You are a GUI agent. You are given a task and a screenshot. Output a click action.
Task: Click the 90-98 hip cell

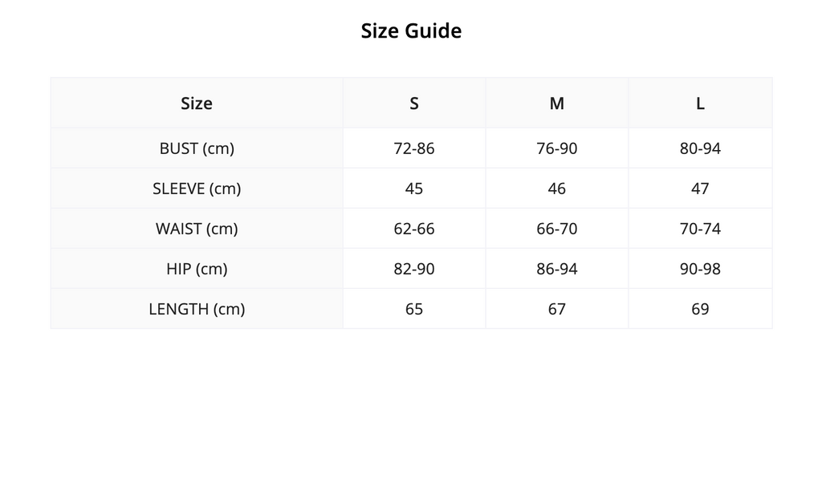click(700, 269)
